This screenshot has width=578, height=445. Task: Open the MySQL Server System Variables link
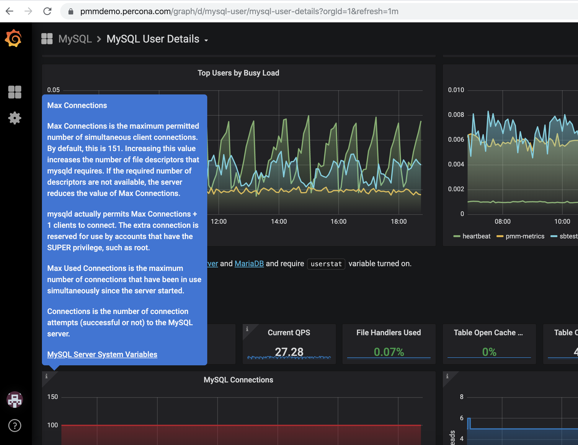(102, 354)
